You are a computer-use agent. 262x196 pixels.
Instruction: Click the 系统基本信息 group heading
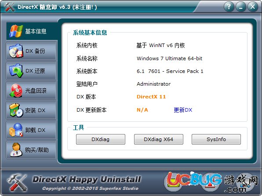pyautogui.click(x=90, y=33)
